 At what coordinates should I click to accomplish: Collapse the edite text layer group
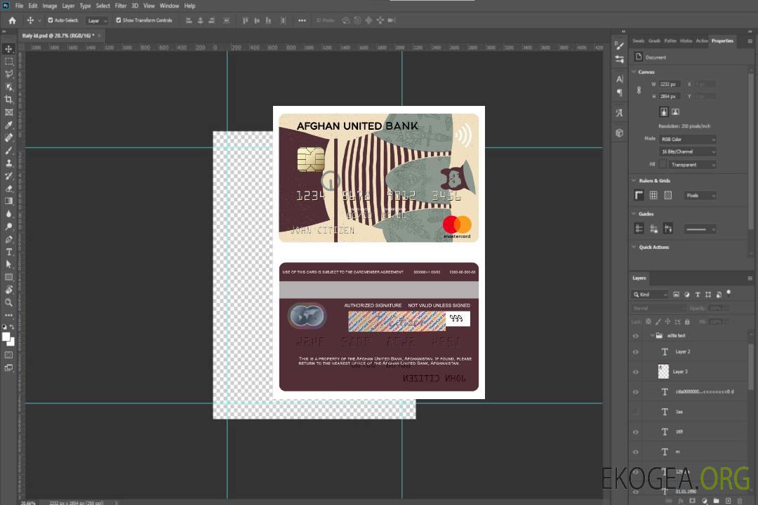pos(651,336)
